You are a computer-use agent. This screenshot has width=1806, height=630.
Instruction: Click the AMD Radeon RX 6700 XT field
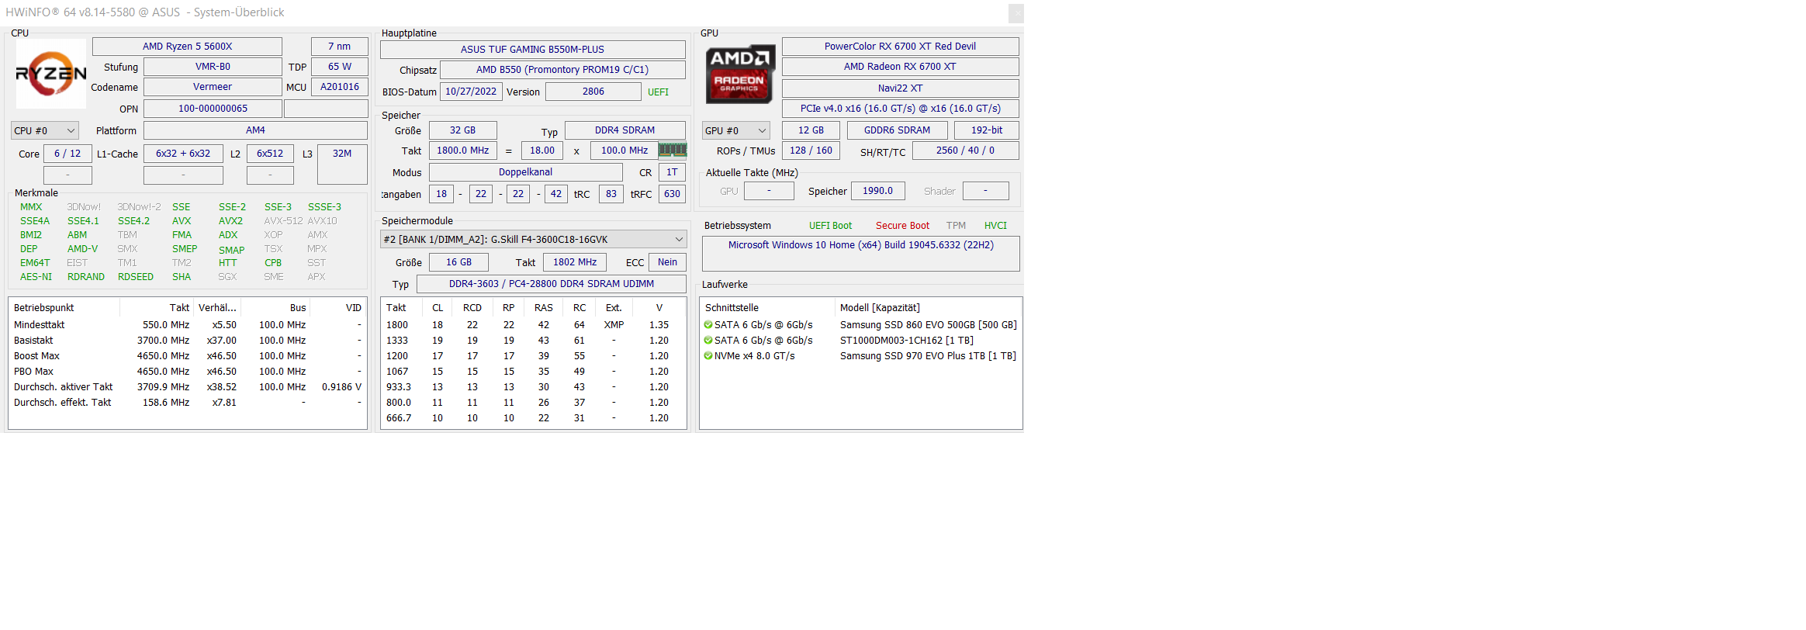click(x=900, y=67)
